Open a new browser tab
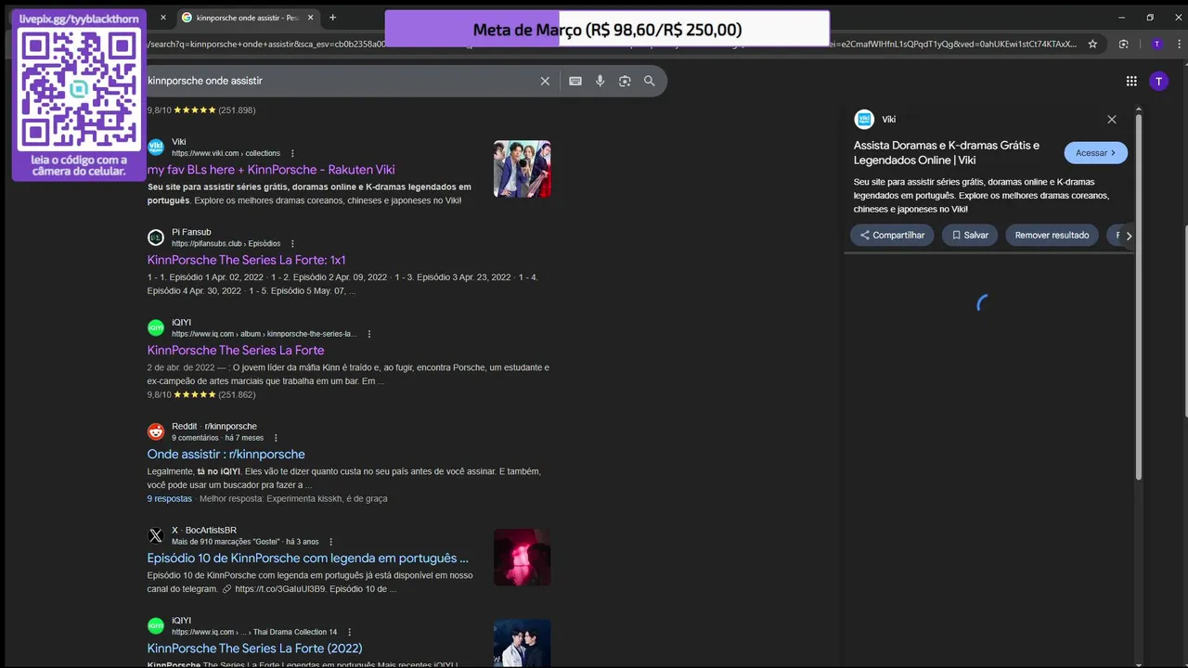The image size is (1188, 668). click(x=332, y=18)
